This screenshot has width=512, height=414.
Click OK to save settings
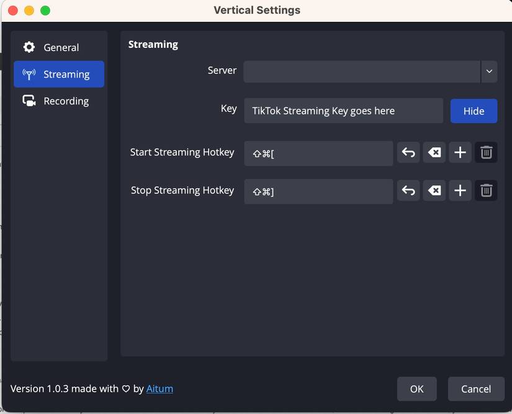416,389
